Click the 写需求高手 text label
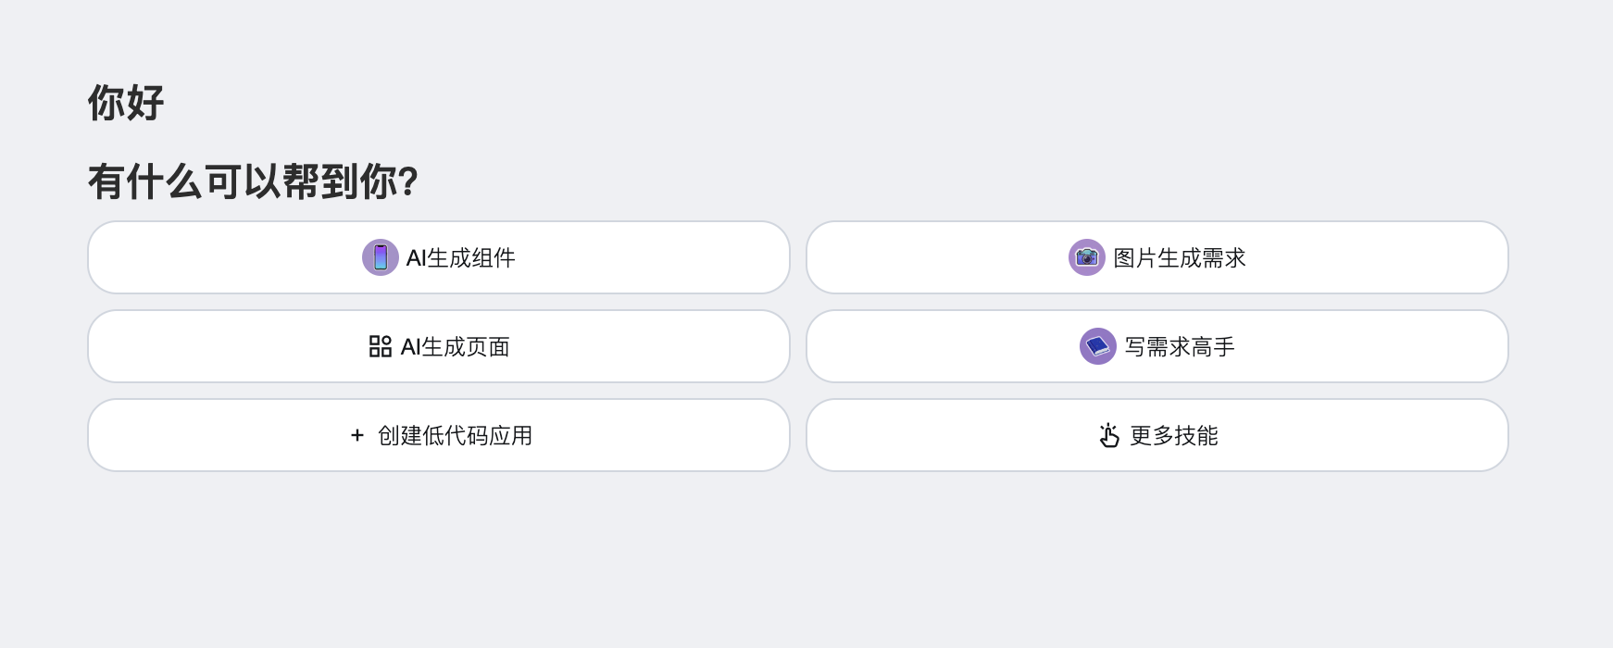Viewport: 1613px width, 648px height. tap(1179, 346)
